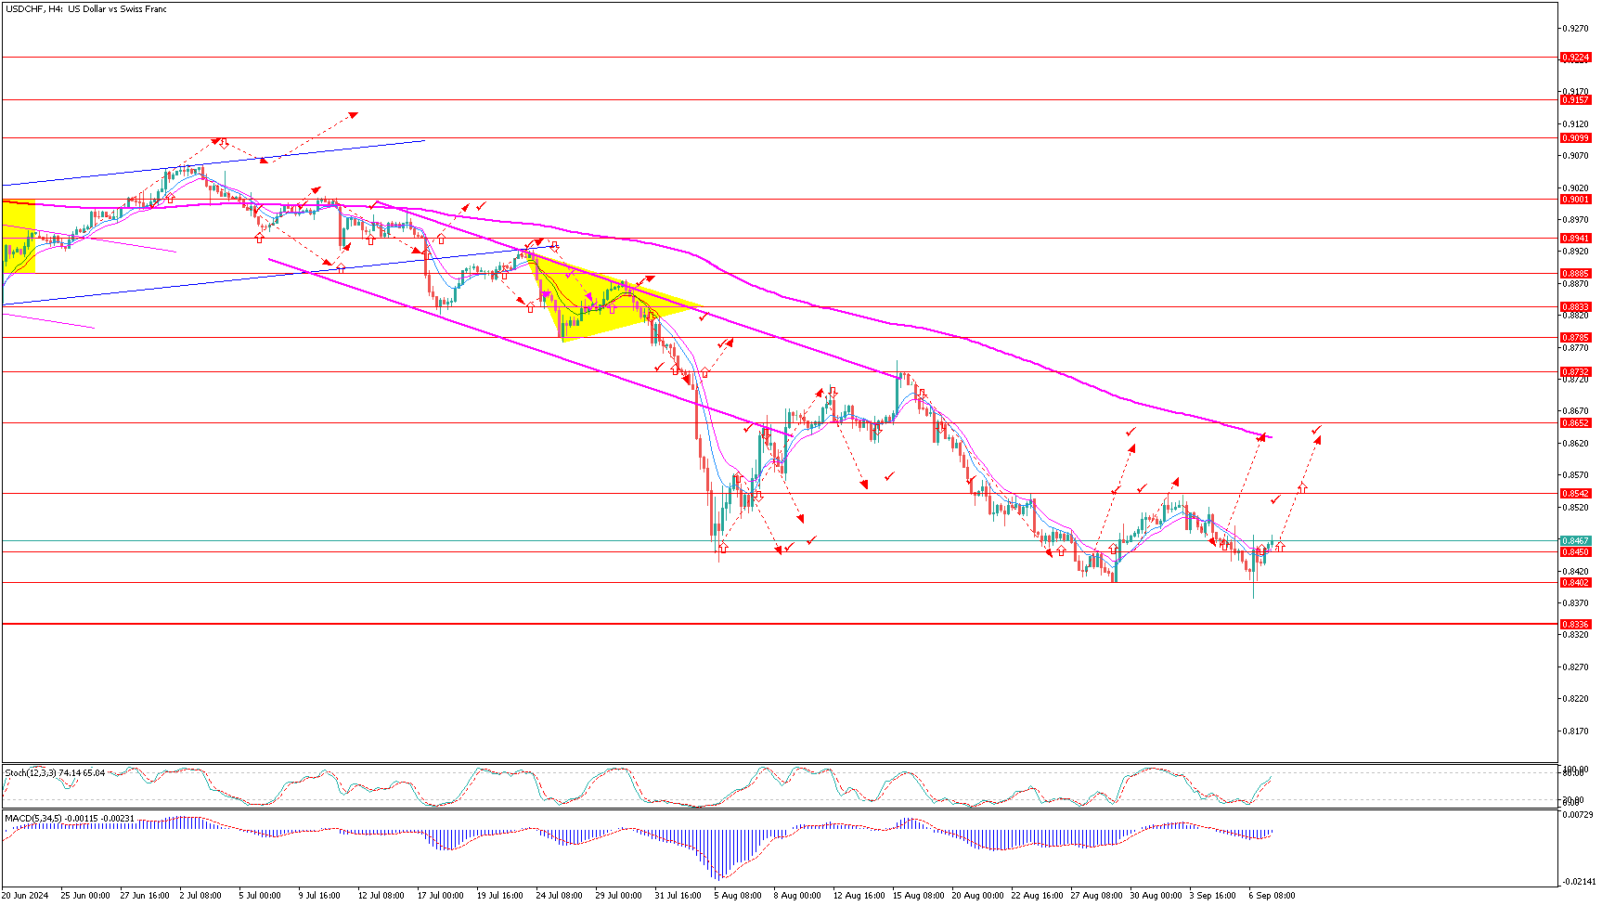1602x906 pixels.
Task: Click the green current price label 0.8467
Action: coord(1575,541)
